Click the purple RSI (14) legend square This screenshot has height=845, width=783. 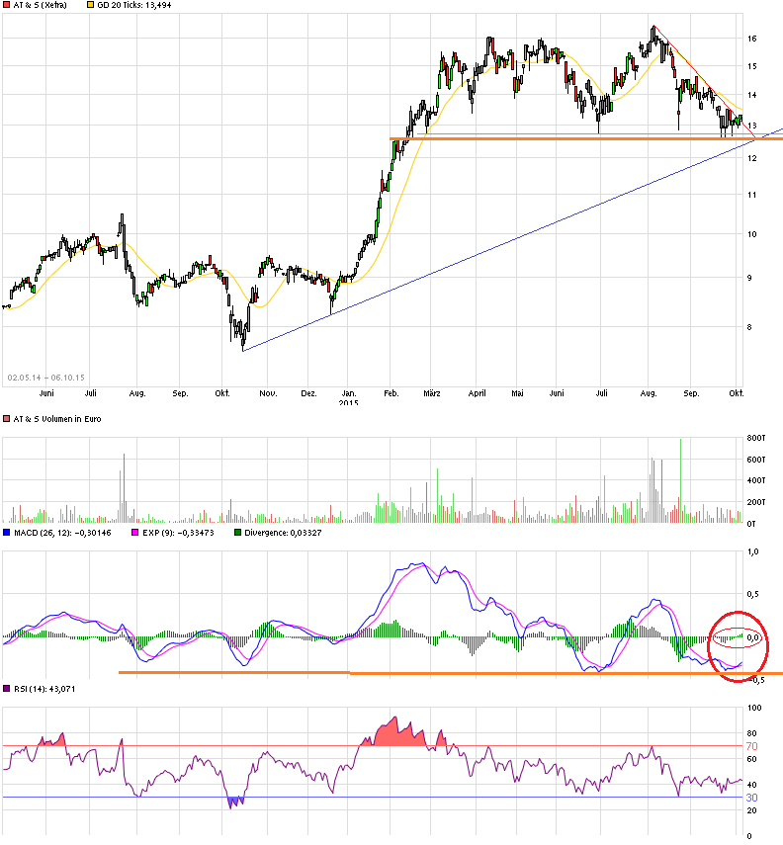(7, 688)
